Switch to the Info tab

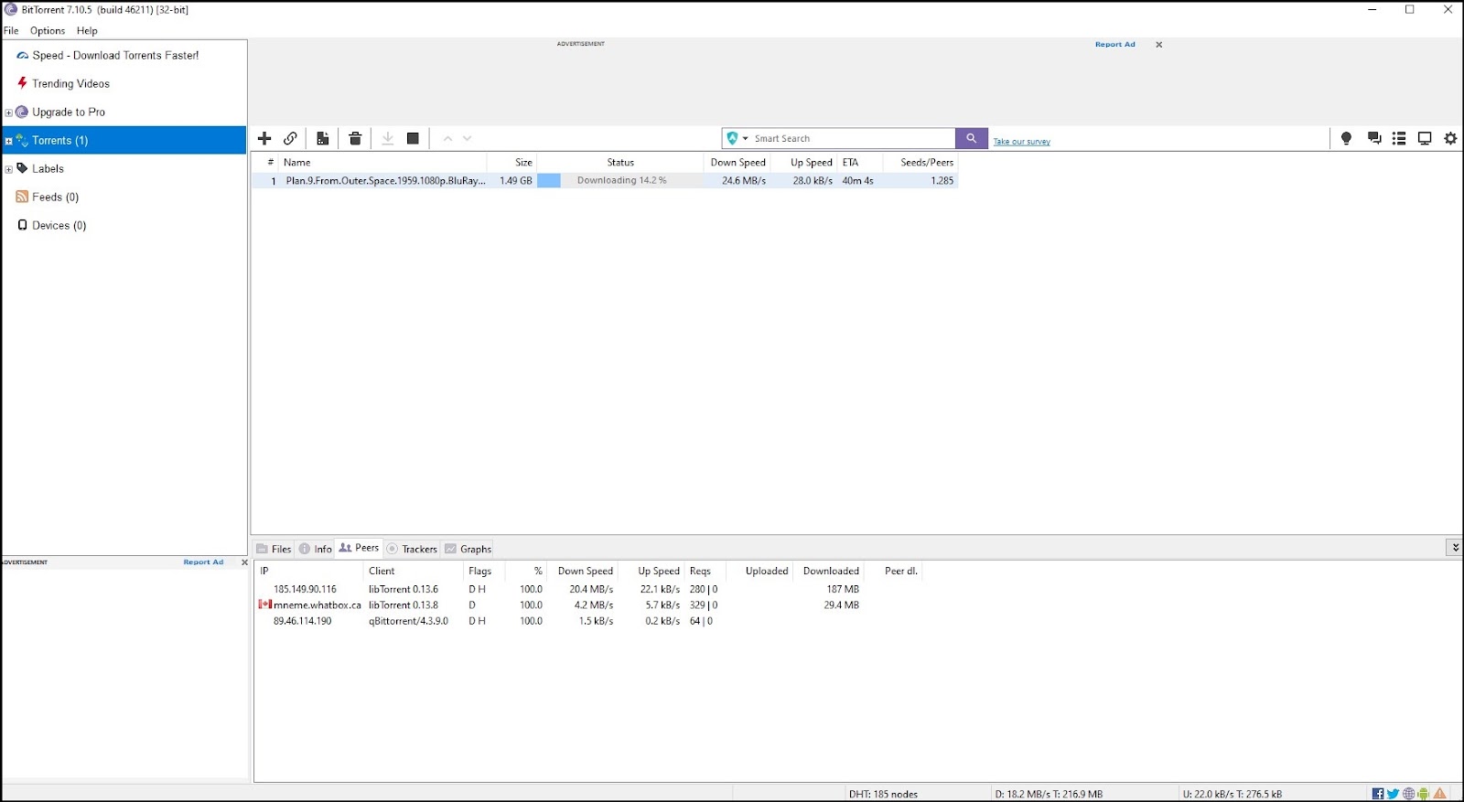(x=316, y=549)
